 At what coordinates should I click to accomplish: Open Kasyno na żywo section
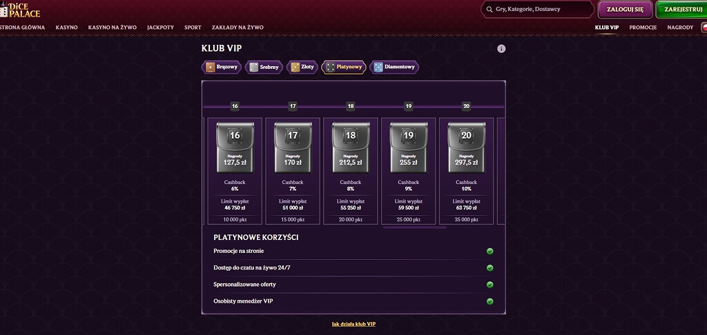click(x=113, y=28)
